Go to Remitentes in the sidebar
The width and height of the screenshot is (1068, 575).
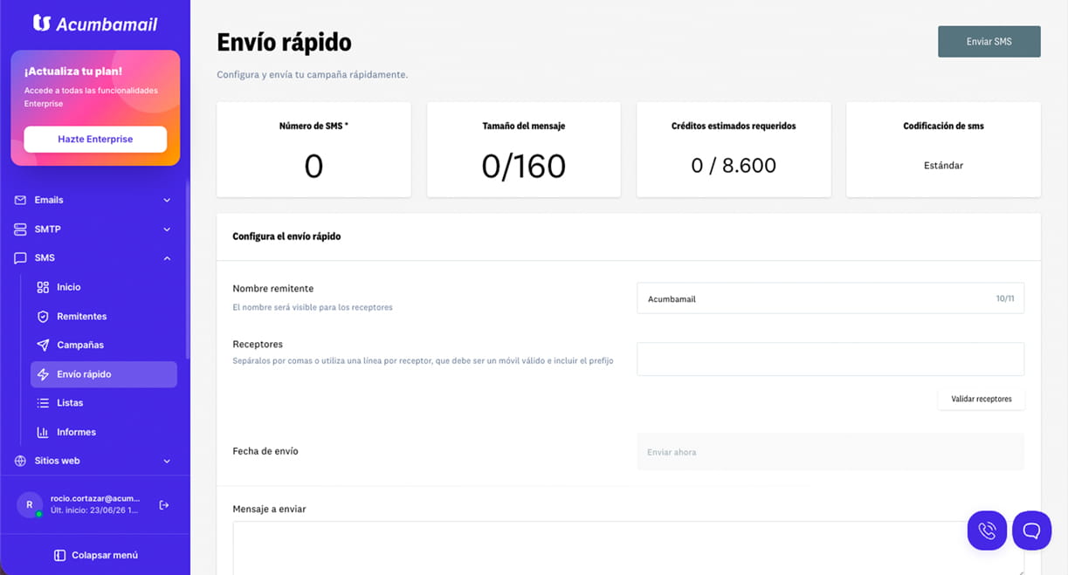(x=103, y=317)
